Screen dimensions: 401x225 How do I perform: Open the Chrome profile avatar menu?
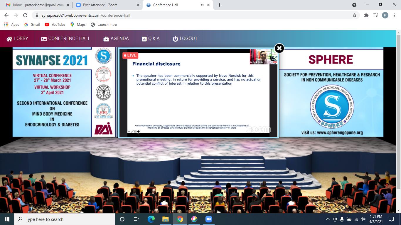coord(385,15)
